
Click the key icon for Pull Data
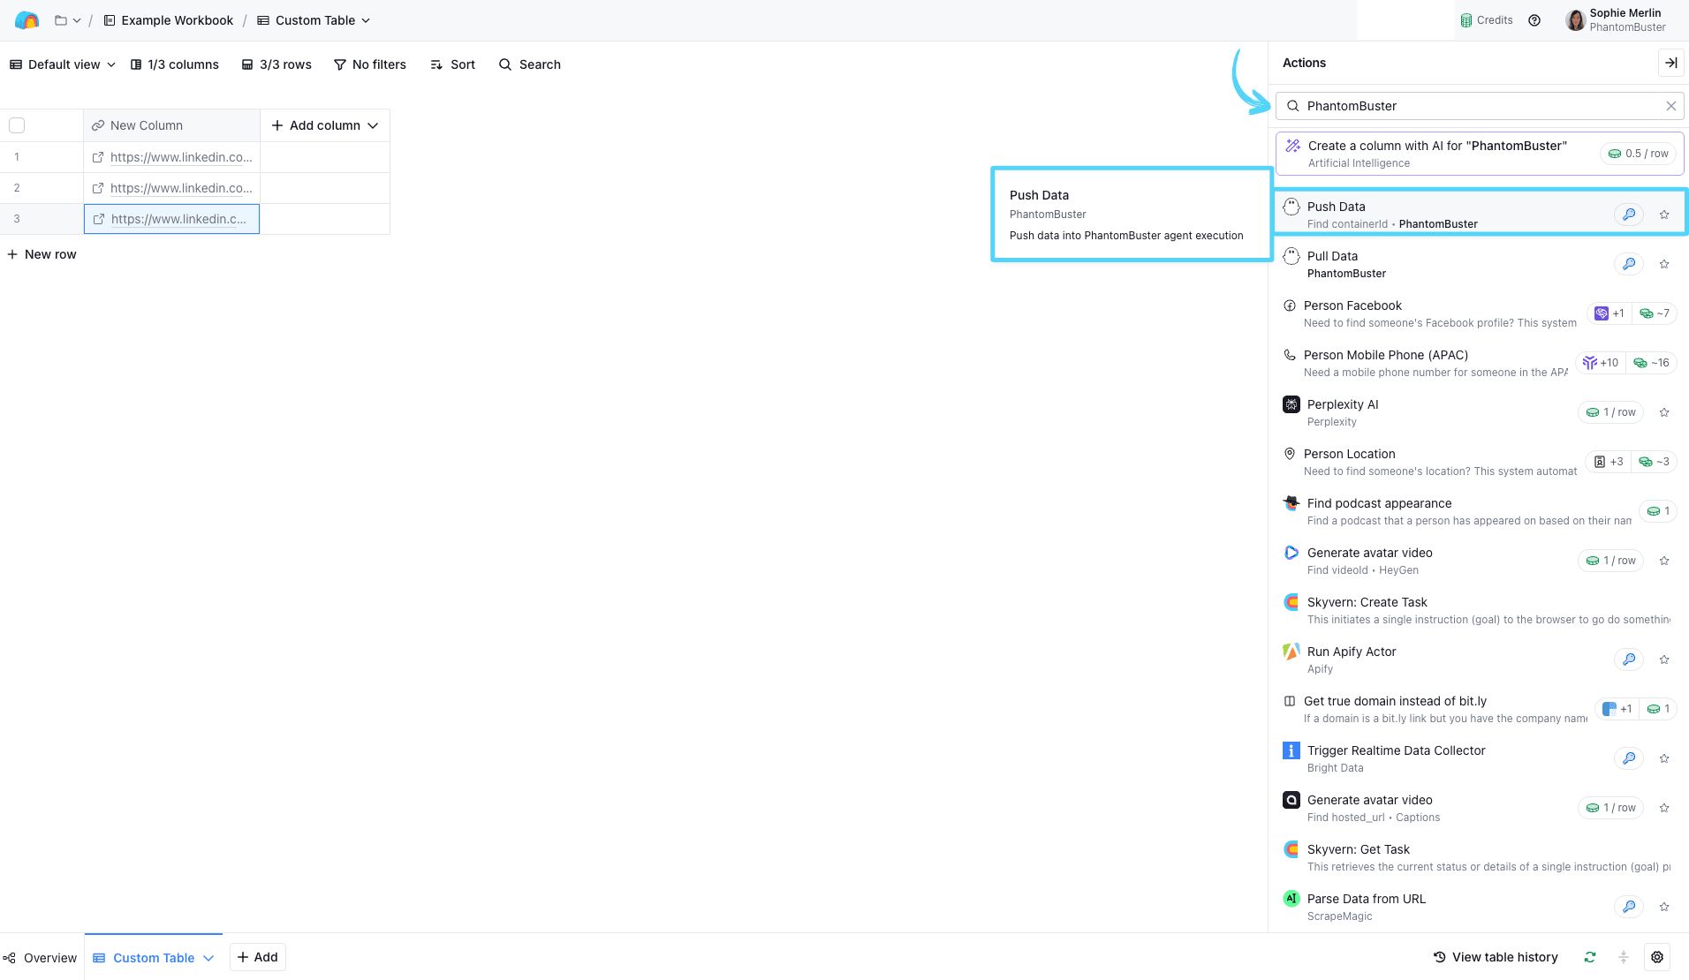coord(1629,264)
